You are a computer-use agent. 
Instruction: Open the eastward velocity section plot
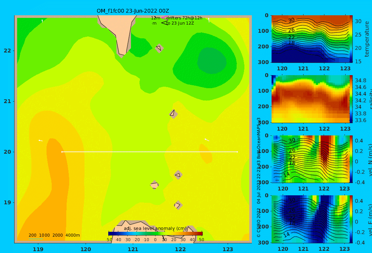click(x=310, y=219)
